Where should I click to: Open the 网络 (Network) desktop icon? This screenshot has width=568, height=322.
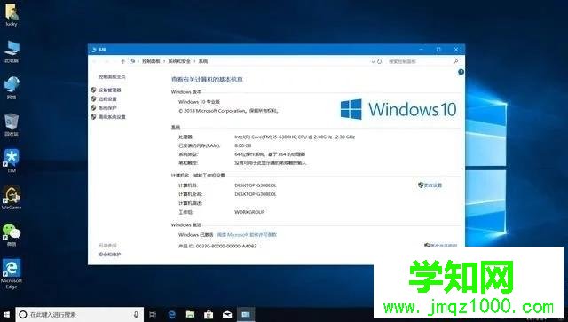[x=12, y=88]
